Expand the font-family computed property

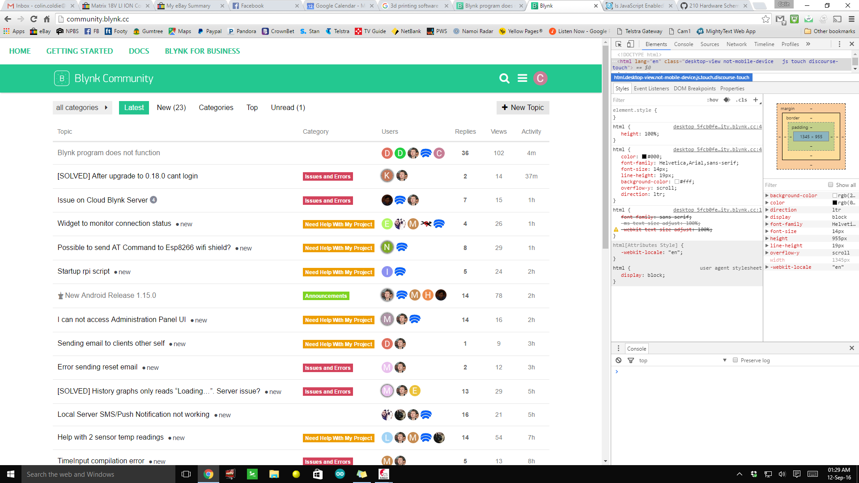[x=767, y=224]
